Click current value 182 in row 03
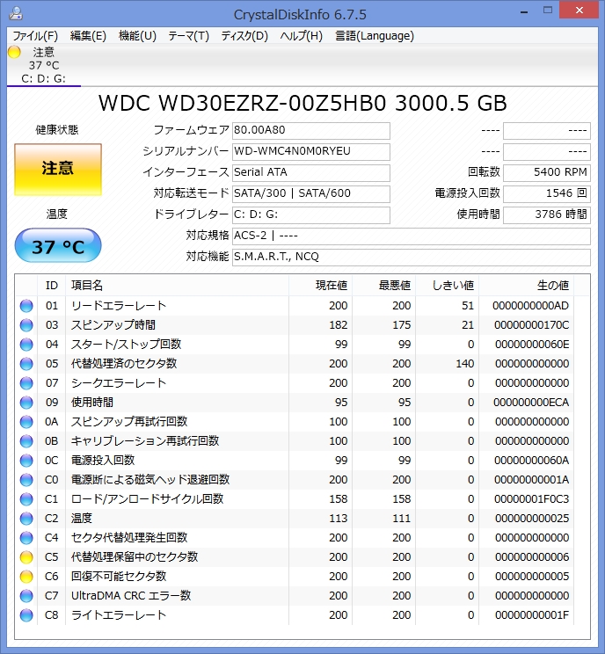This screenshot has height=654, width=605. tap(338, 325)
